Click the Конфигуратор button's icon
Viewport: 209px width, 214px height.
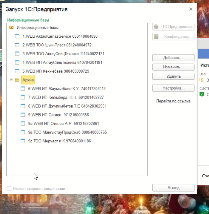coord(156,37)
